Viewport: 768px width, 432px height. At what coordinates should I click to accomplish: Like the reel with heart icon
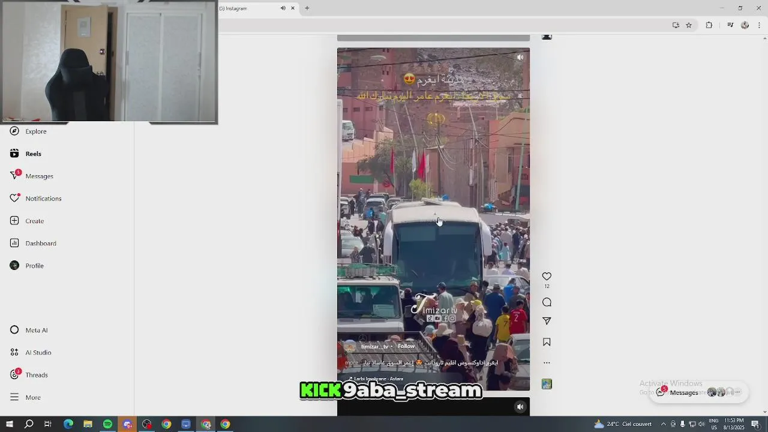coord(547,277)
